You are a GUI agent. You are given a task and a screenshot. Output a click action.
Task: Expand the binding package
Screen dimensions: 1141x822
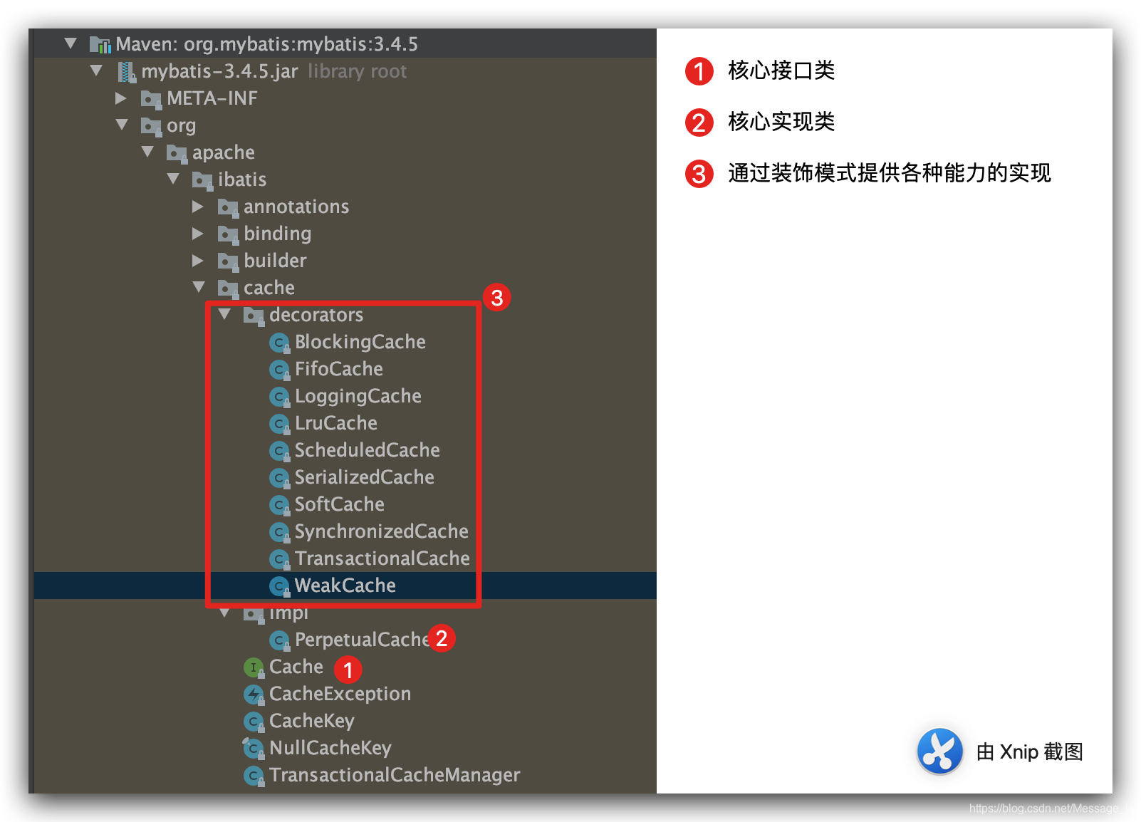coord(198,234)
